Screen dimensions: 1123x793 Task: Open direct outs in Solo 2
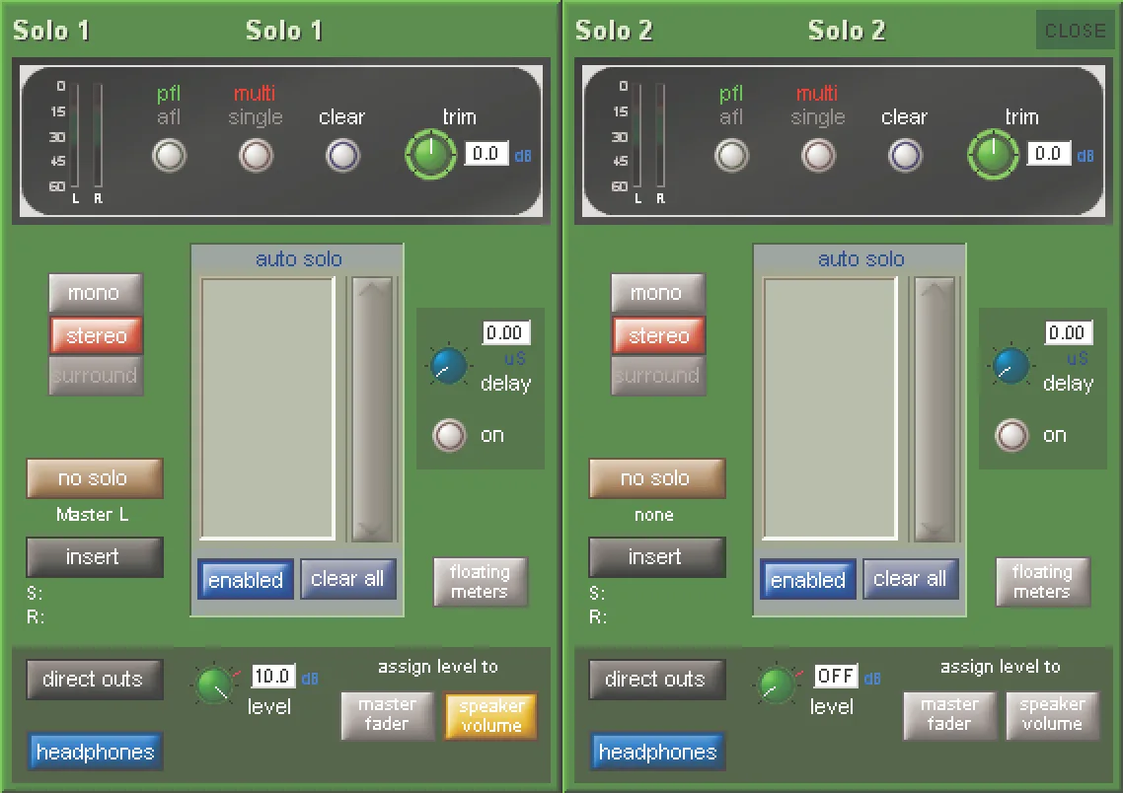tap(657, 680)
